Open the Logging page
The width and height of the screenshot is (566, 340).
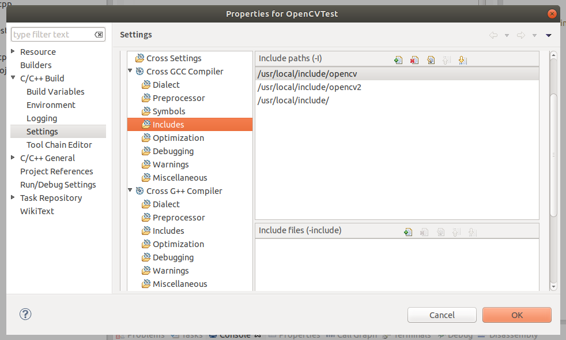(42, 118)
